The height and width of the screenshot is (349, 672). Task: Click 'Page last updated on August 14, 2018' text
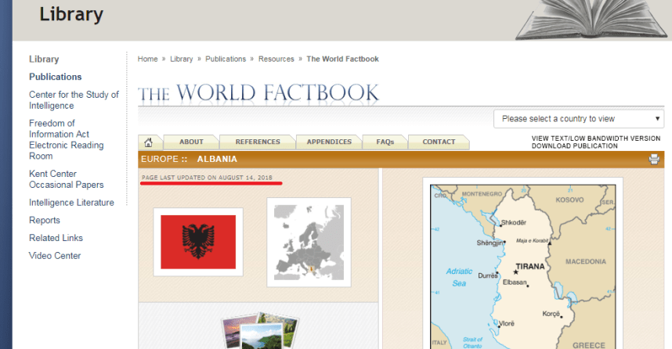pyautogui.click(x=207, y=178)
